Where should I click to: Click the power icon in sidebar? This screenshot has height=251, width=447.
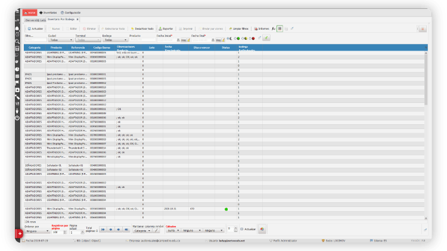tap(17, 118)
